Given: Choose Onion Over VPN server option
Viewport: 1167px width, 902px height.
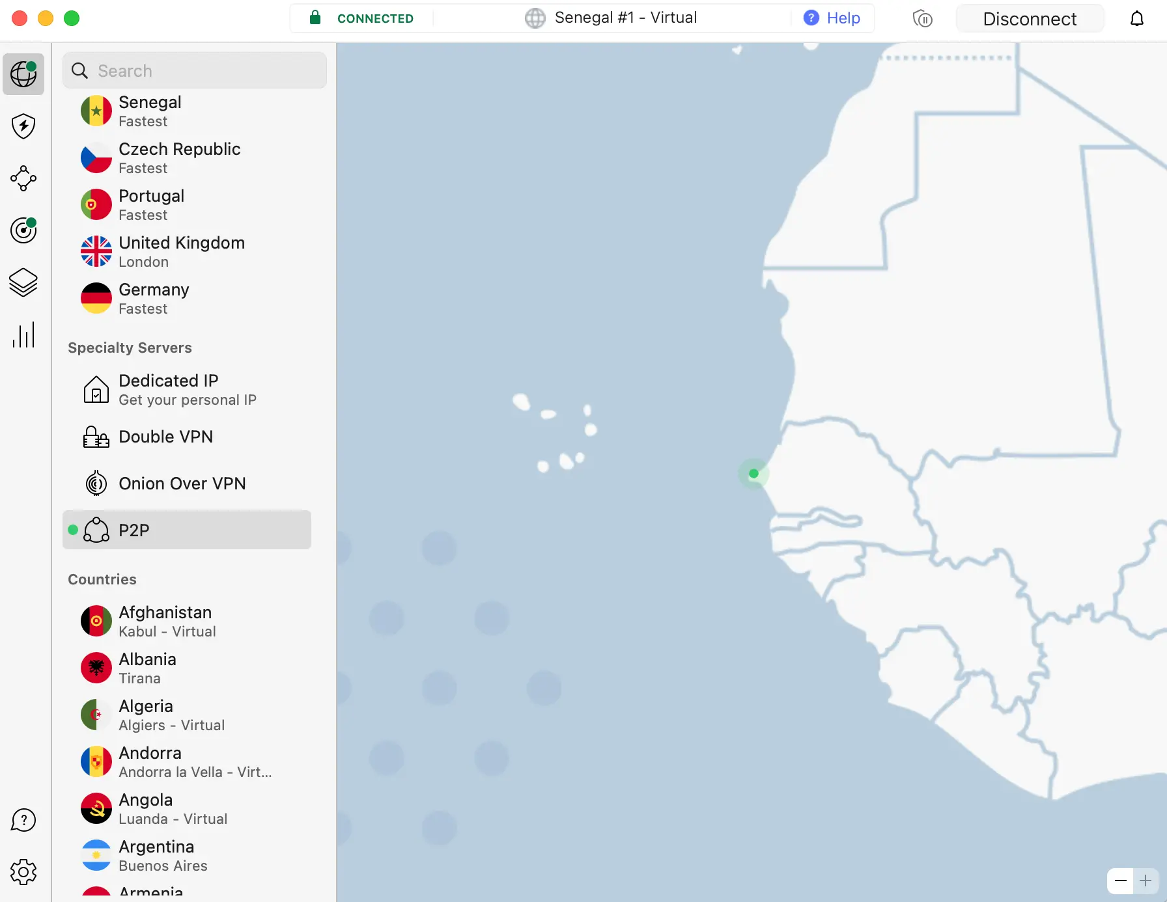Looking at the screenshot, I should coord(182,484).
